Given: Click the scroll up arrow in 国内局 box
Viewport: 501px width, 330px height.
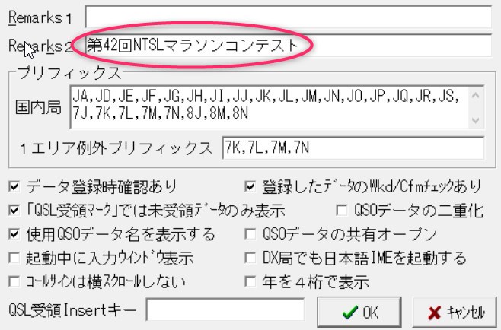Looking at the screenshot, I should tap(476, 96).
